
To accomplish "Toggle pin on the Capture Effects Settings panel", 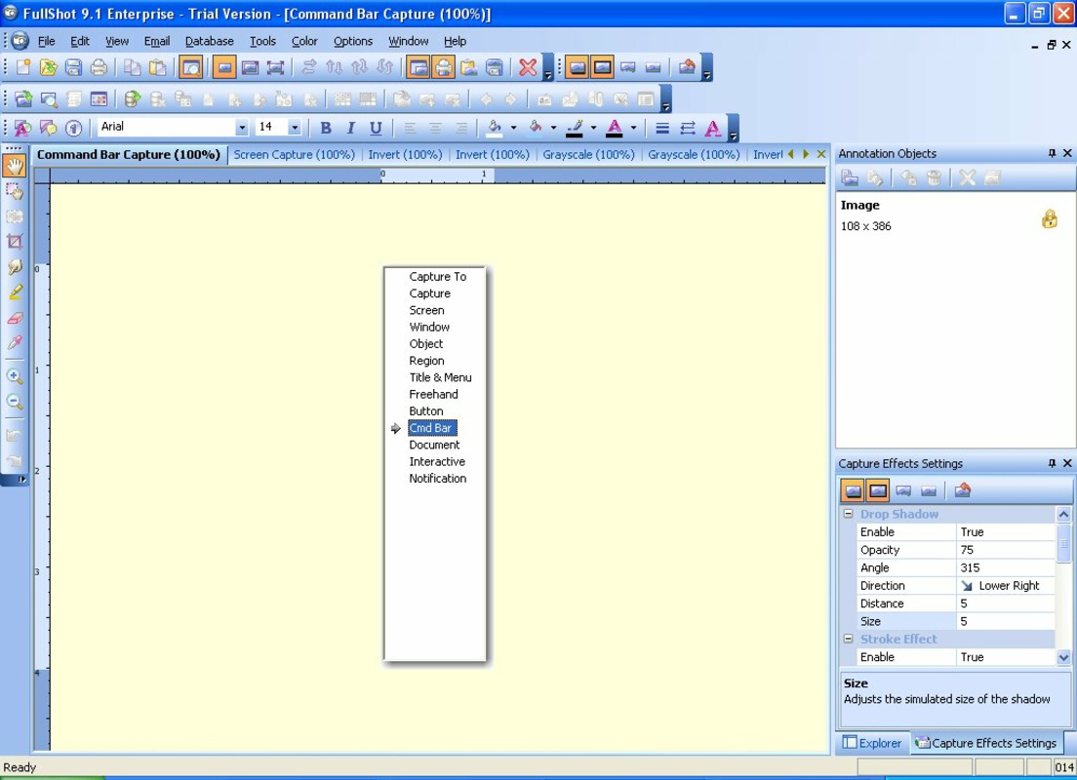I will [x=1052, y=463].
